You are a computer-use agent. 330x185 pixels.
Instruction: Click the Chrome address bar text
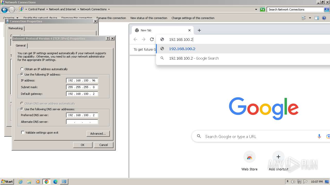(181, 40)
